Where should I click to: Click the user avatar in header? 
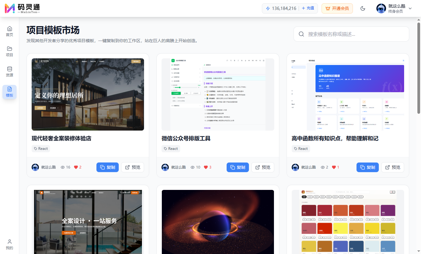click(x=381, y=8)
